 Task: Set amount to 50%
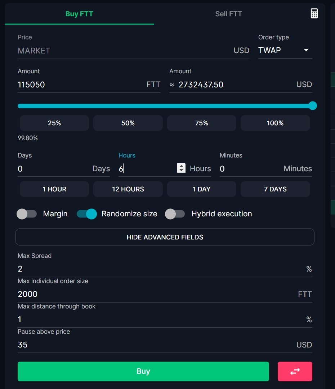coord(128,123)
